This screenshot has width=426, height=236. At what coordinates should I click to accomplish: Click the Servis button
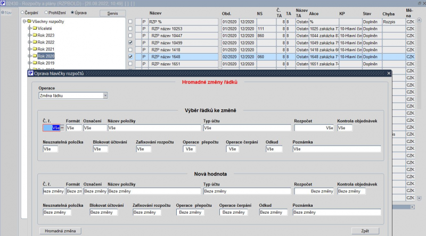pos(112,13)
